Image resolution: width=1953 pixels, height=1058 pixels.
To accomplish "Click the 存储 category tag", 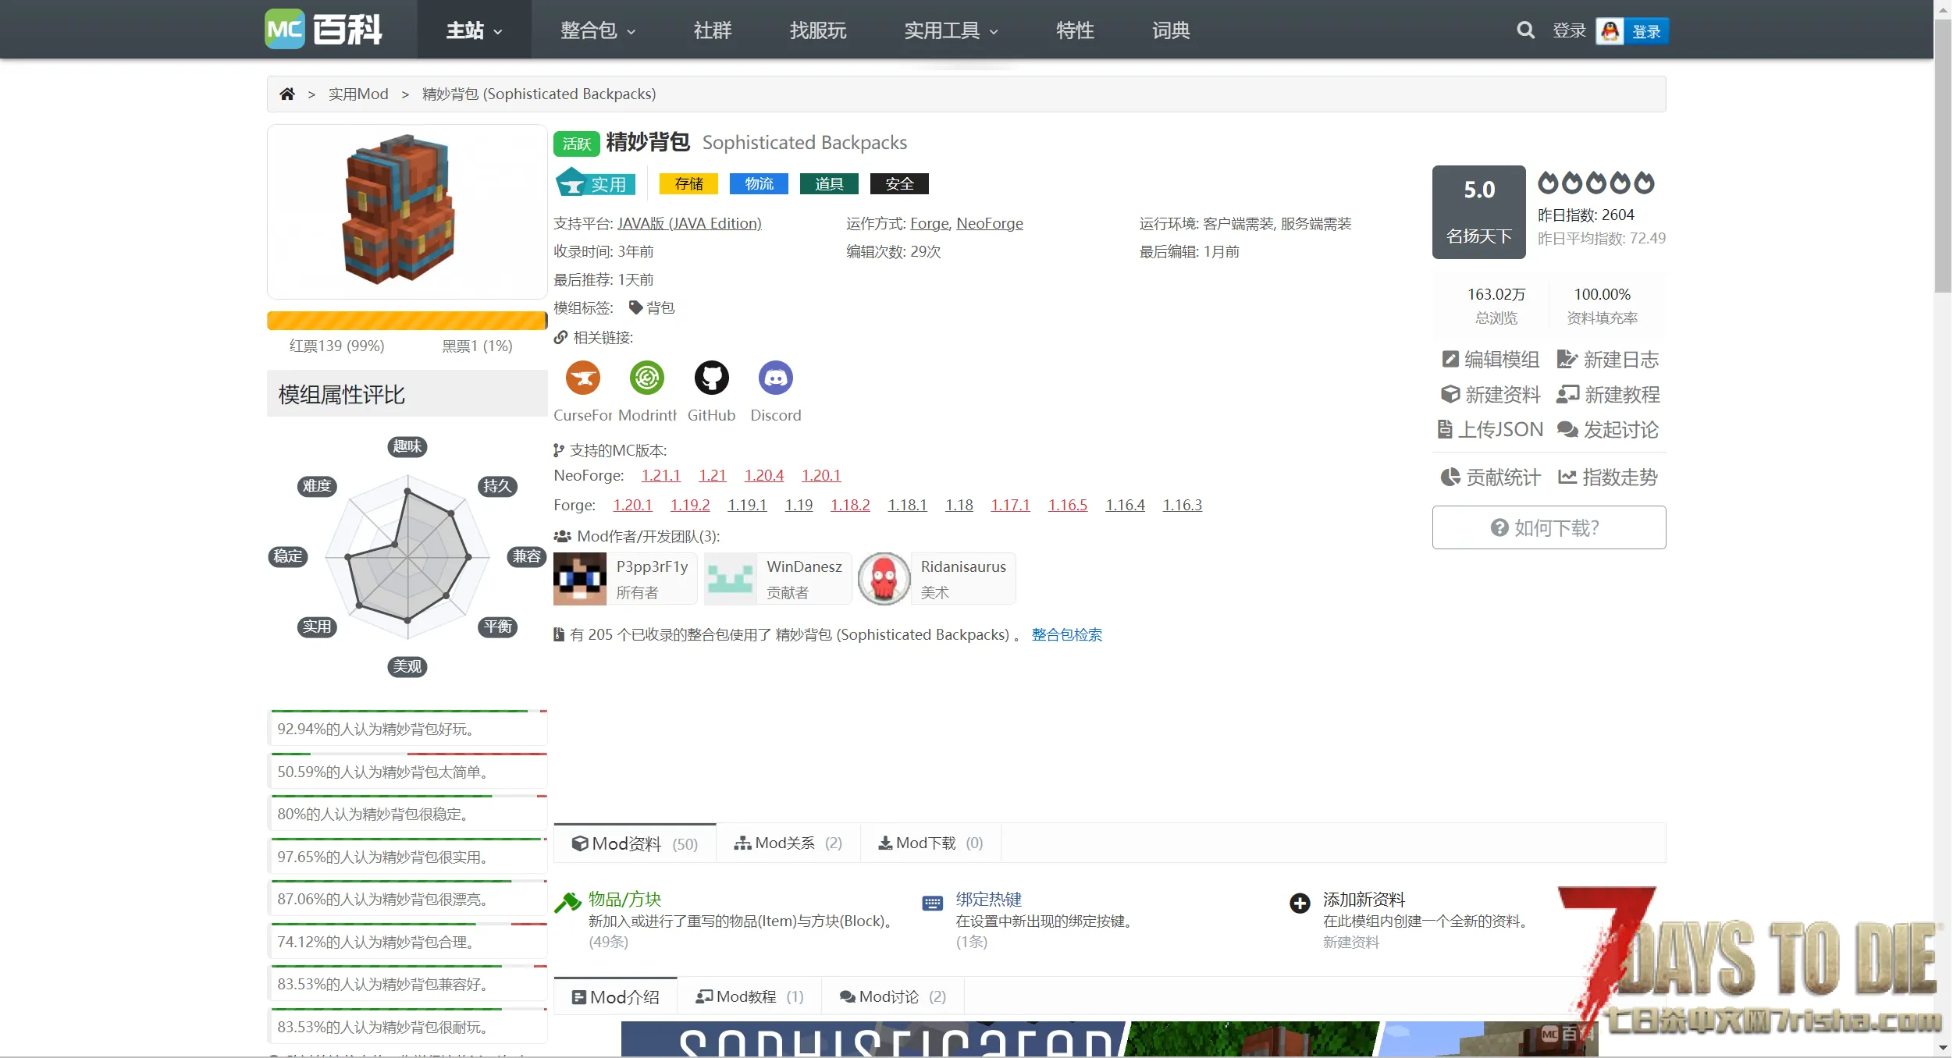I will click(688, 184).
